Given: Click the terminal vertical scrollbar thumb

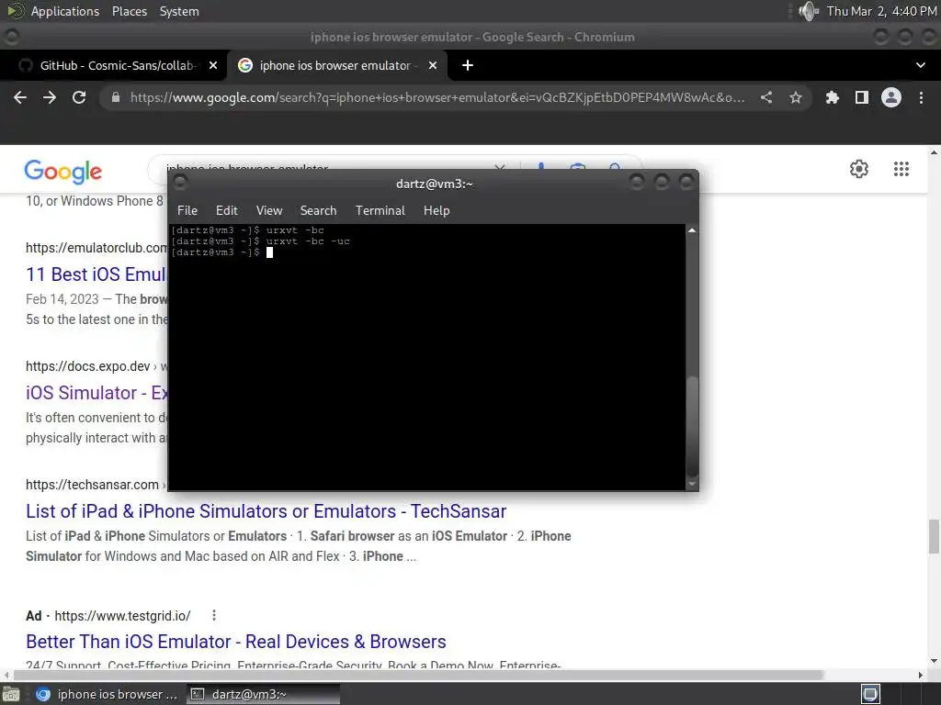Looking at the screenshot, I should tap(692, 426).
